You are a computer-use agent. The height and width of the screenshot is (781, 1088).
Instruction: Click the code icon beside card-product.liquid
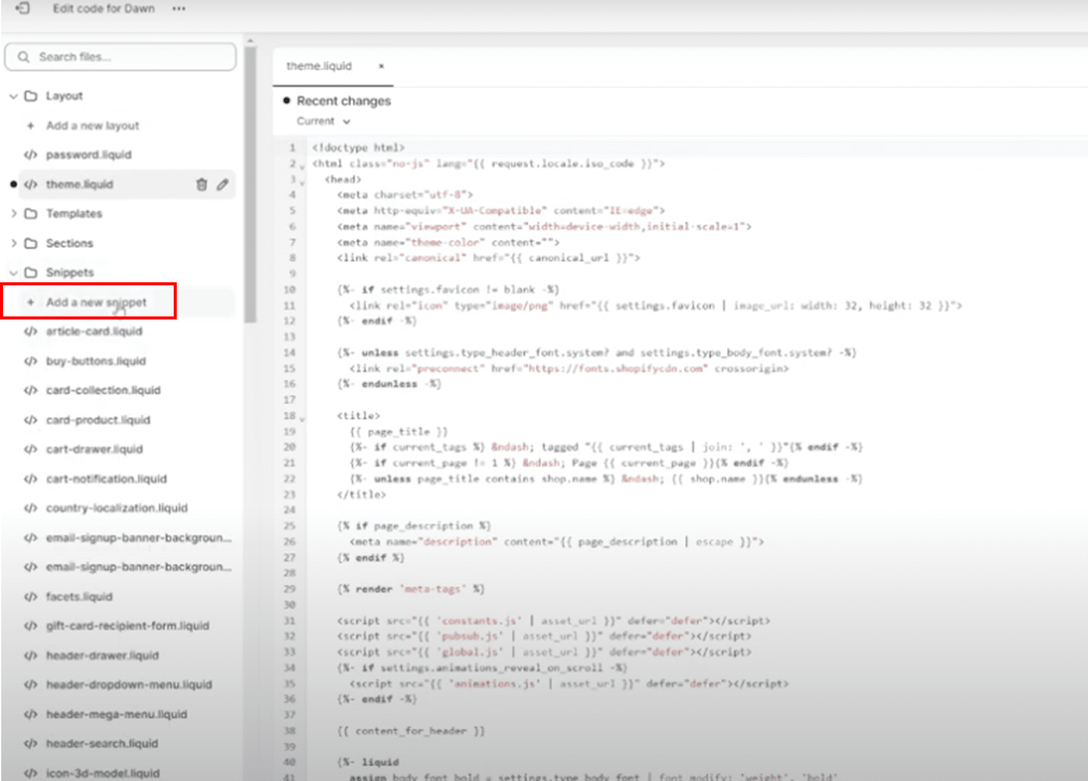click(30, 420)
